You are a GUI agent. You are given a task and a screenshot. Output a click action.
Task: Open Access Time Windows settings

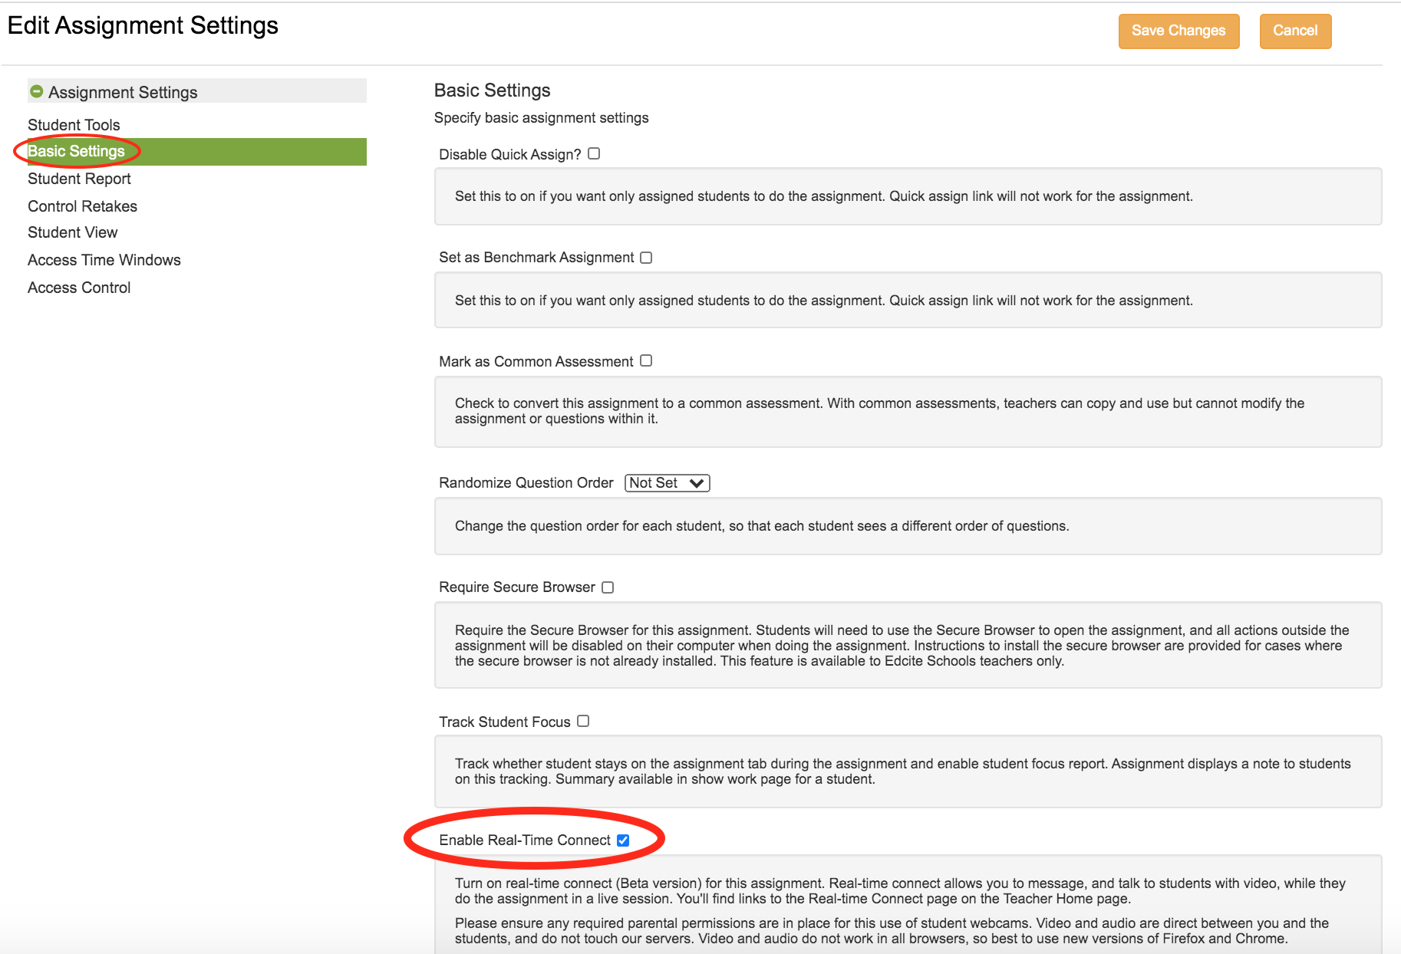click(104, 260)
